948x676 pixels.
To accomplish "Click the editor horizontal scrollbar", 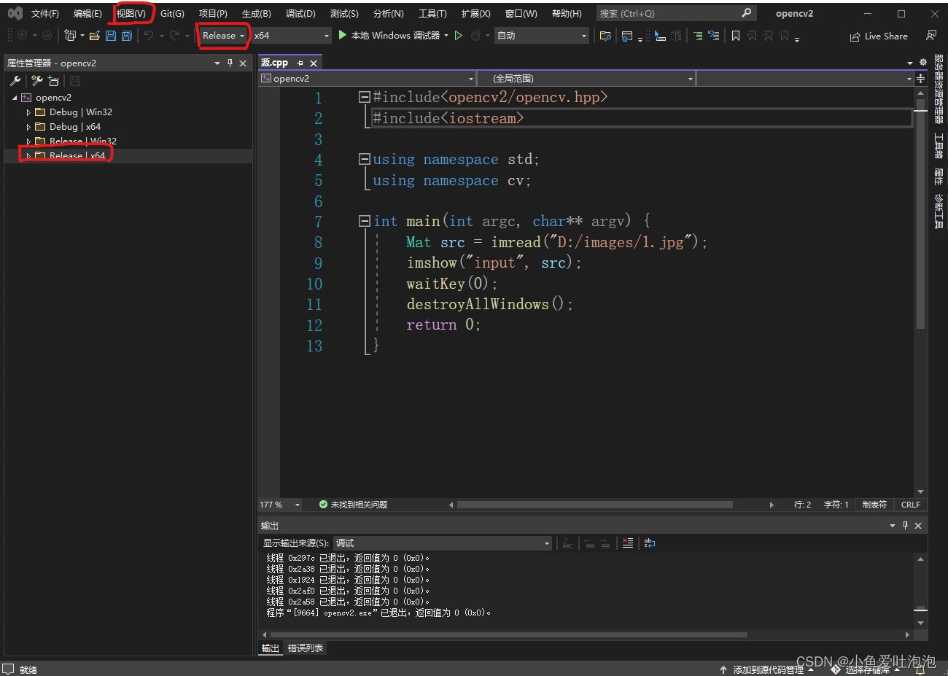I will [x=594, y=505].
